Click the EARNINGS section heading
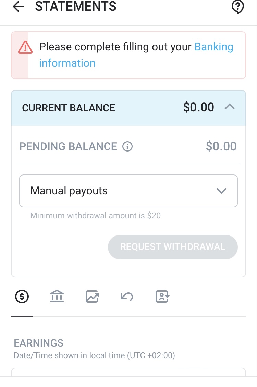The height and width of the screenshot is (387, 257). (39, 343)
